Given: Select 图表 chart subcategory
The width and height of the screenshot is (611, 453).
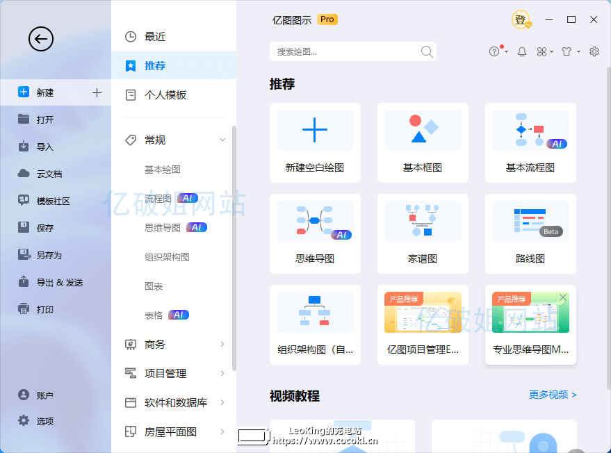Looking at the screenshot, I should [154, 286].
